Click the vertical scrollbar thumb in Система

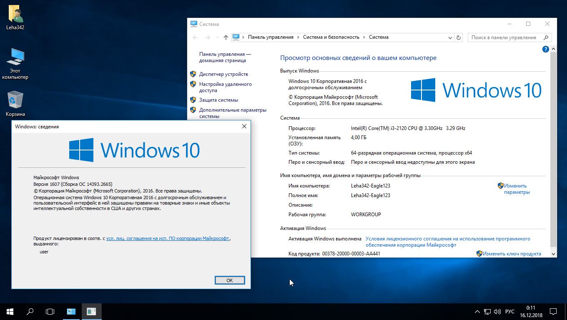pos(553,149)
